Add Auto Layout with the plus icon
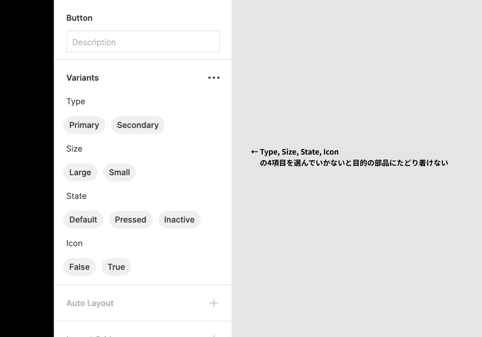The width and height of the screenshot is (482, 337). (213, 303)
